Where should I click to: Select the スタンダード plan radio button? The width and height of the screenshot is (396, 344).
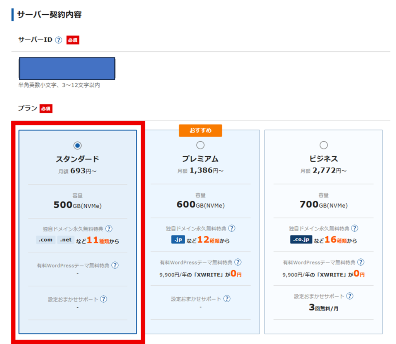78,146
